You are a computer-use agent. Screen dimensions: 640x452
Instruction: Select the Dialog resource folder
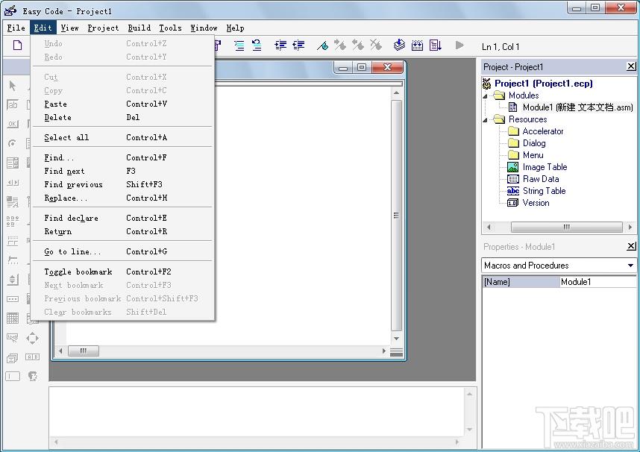coord(534,143)
